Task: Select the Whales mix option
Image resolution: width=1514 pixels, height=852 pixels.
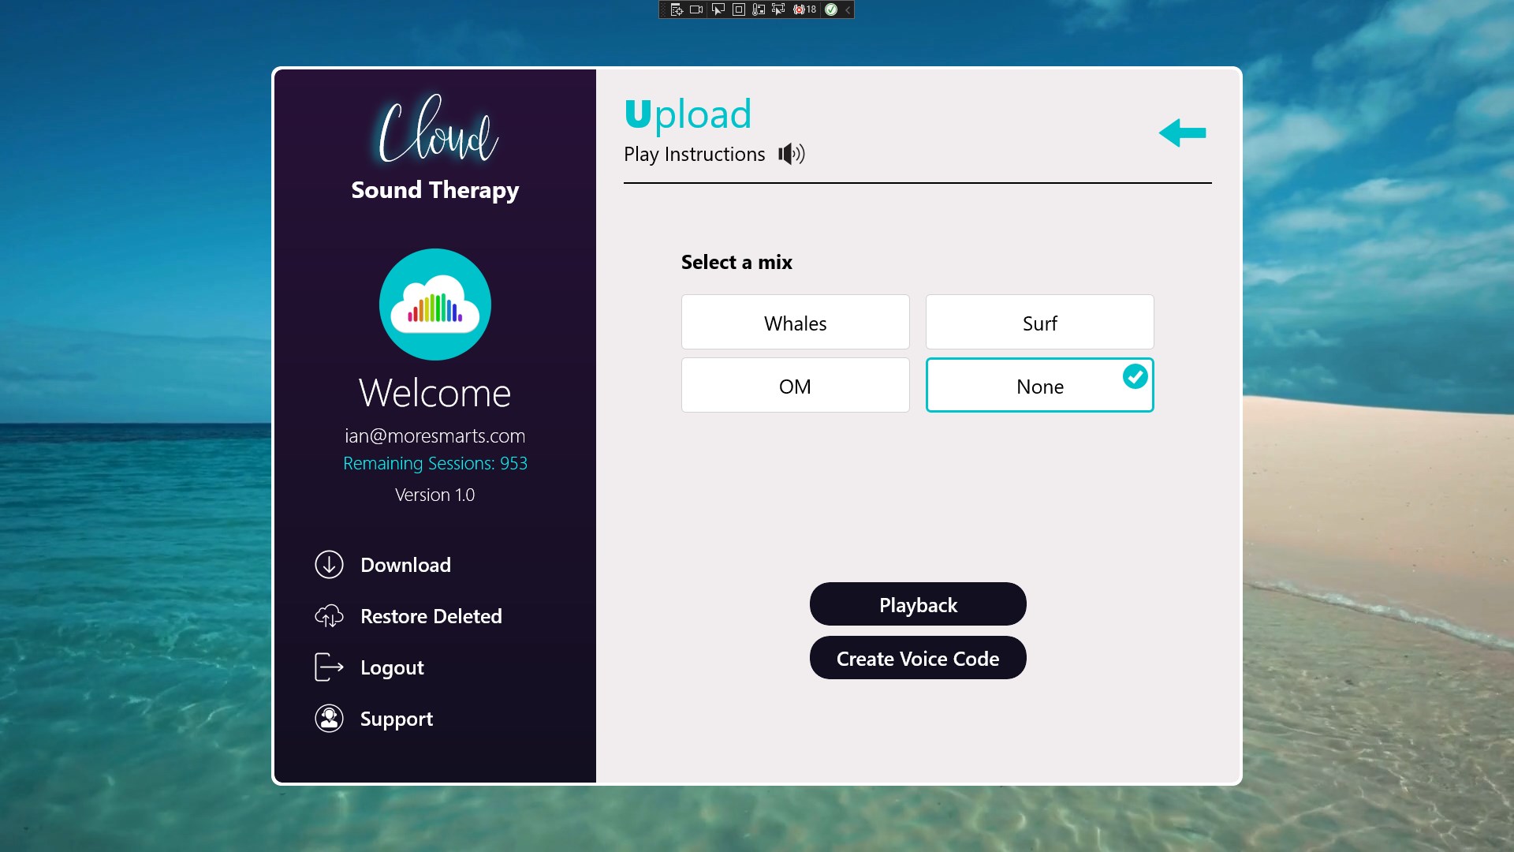Action: point(795,323)
